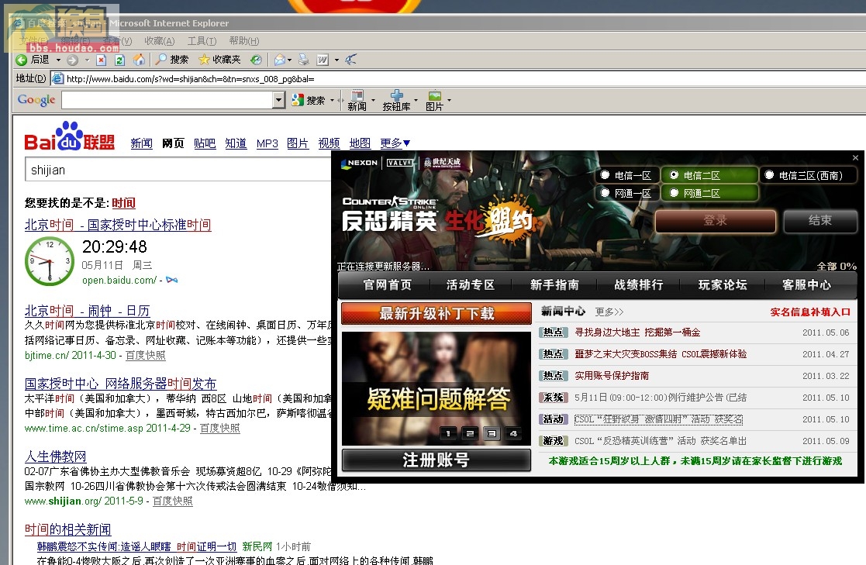The width and height of the screenshot is (866, 565).
Task: Open the Back button history dropdown
Action: coord(58,60)
